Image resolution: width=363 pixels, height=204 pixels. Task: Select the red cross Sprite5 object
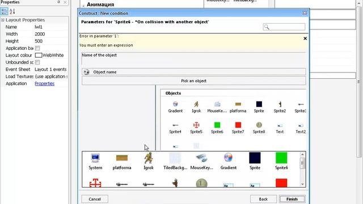coord(196,127)
